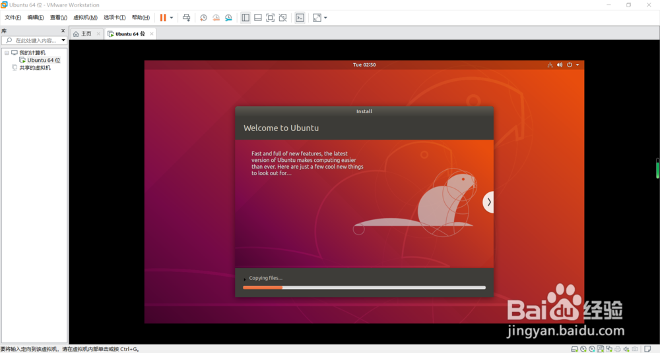Viewport: 660px width, 353px height.
Task: Send Ctrl+Alt+Del to the virtual machine
Action: pyautogui.click(x=187, y=18)
